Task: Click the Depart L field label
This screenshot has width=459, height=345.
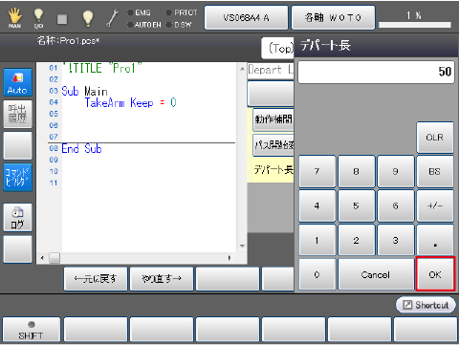Action: click(x=271, y=70)
